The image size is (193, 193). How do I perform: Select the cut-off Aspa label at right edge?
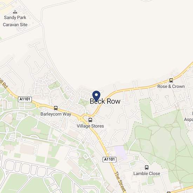[188, 119]
